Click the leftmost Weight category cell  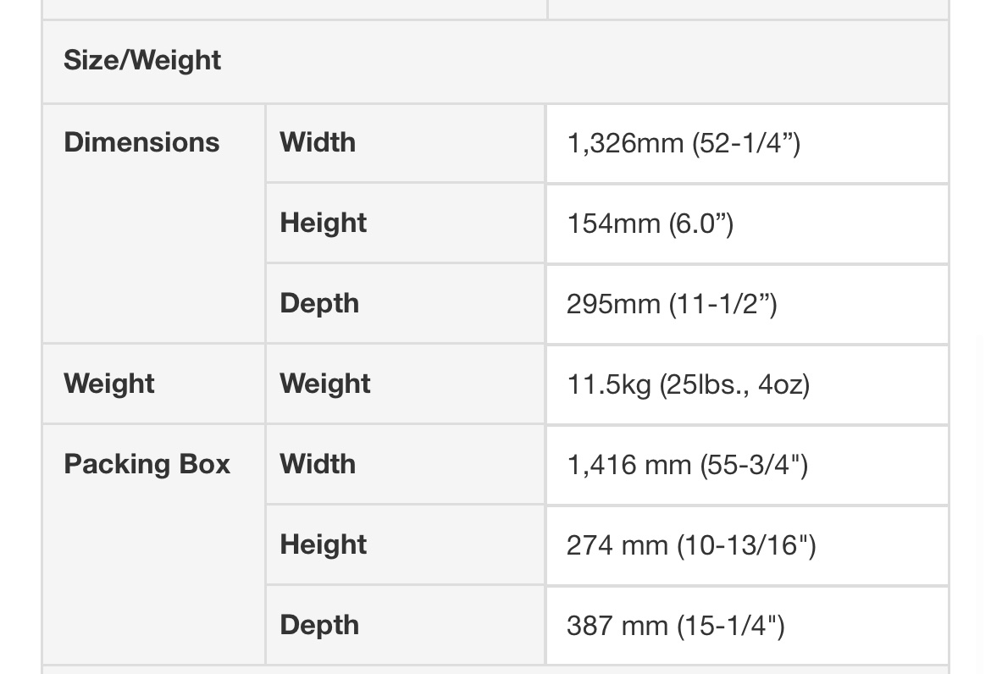coord(109,384)
